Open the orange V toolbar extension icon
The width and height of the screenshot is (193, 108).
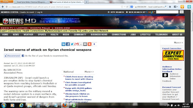tap(182, 7)
